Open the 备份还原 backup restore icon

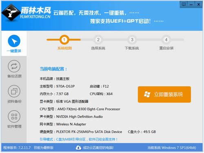14,66
